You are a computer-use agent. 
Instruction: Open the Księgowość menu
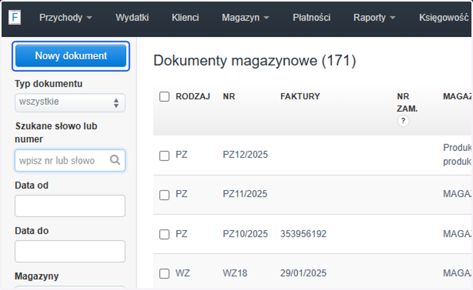444,18
